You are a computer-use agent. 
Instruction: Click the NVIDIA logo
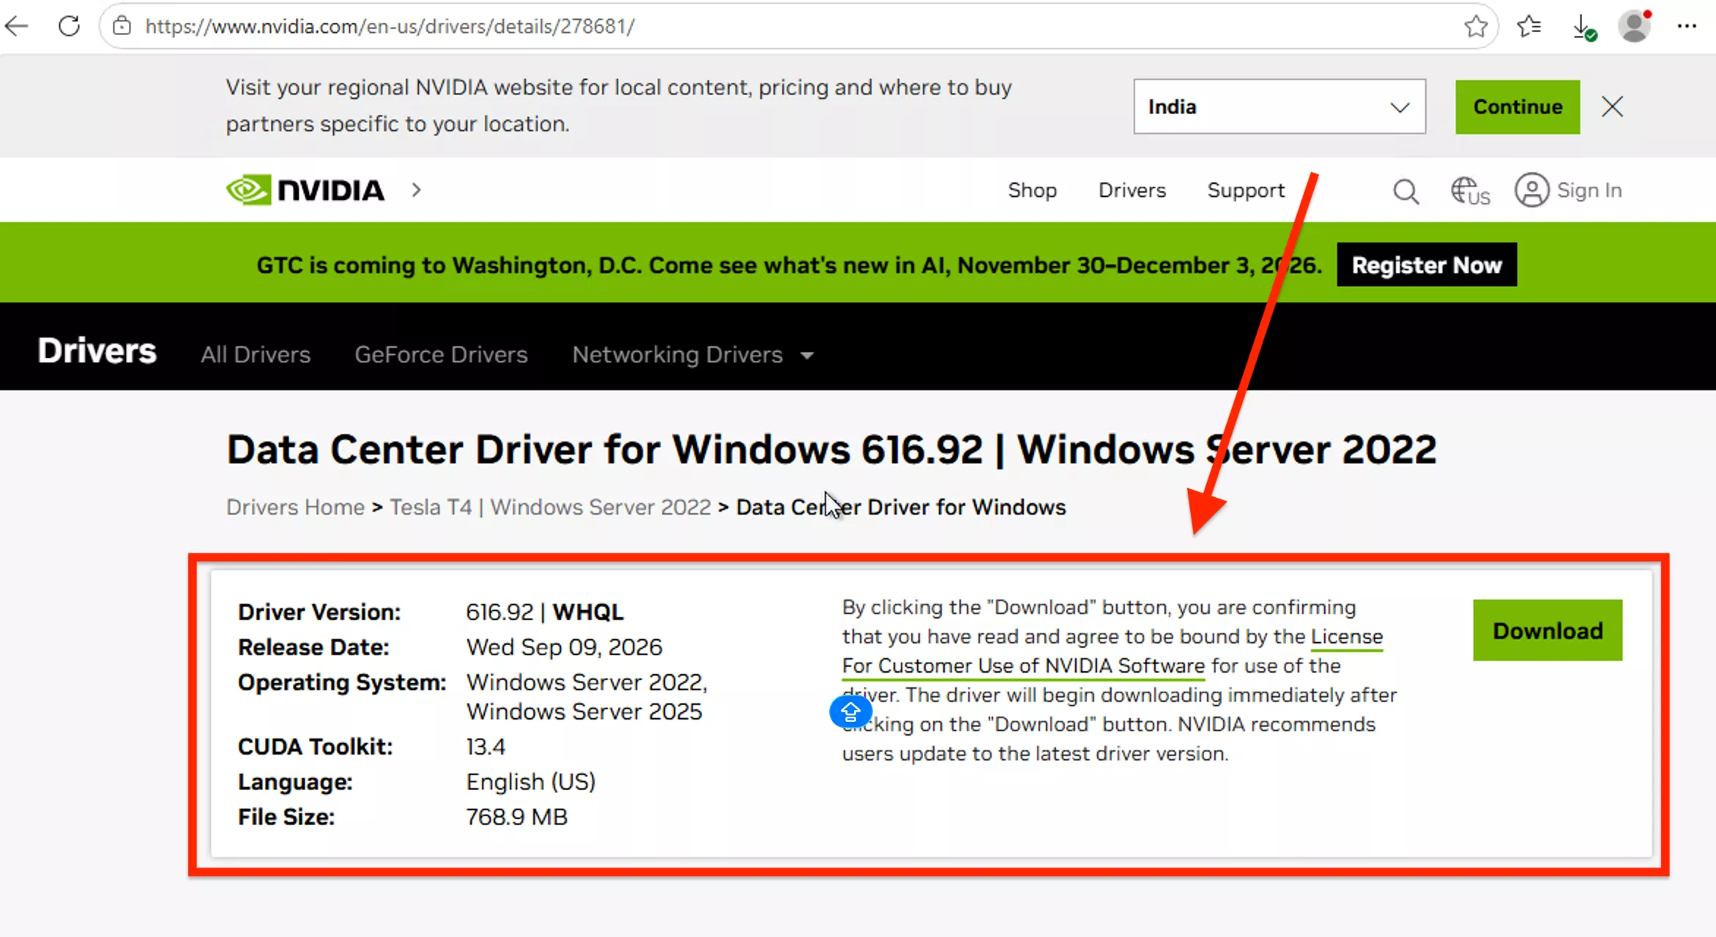pos(305,190)
